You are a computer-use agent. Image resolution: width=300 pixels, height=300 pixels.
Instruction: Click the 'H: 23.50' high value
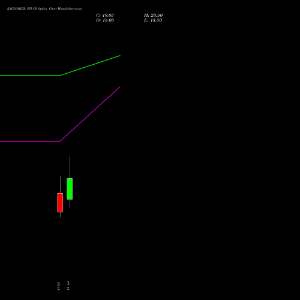tap(153, 16)
